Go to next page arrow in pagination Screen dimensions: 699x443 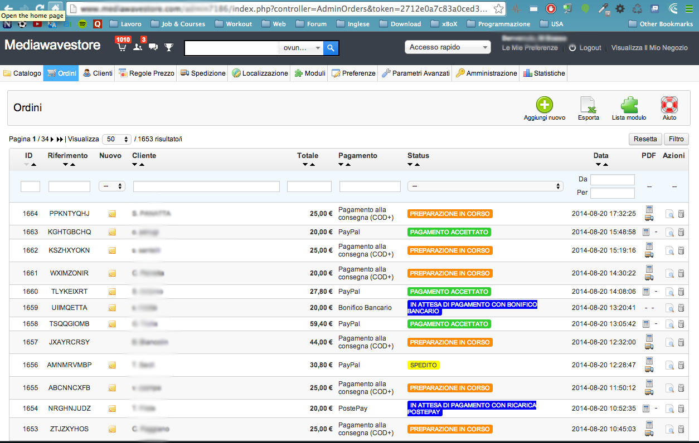[x=52, y=139]
